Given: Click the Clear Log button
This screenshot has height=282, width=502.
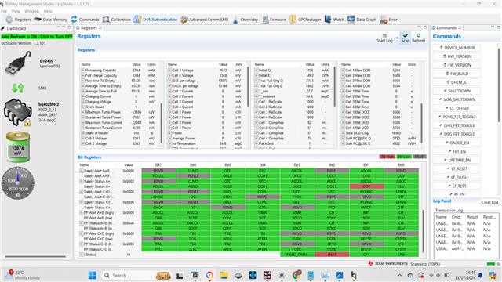Looking at the screenshot, I should (489, 202).
